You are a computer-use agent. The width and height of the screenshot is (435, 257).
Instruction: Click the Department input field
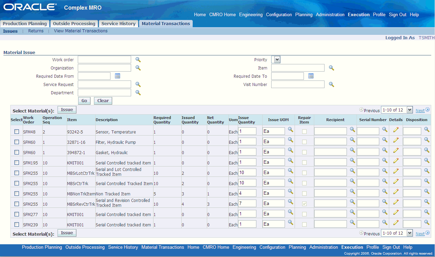(x=104, y=93)
